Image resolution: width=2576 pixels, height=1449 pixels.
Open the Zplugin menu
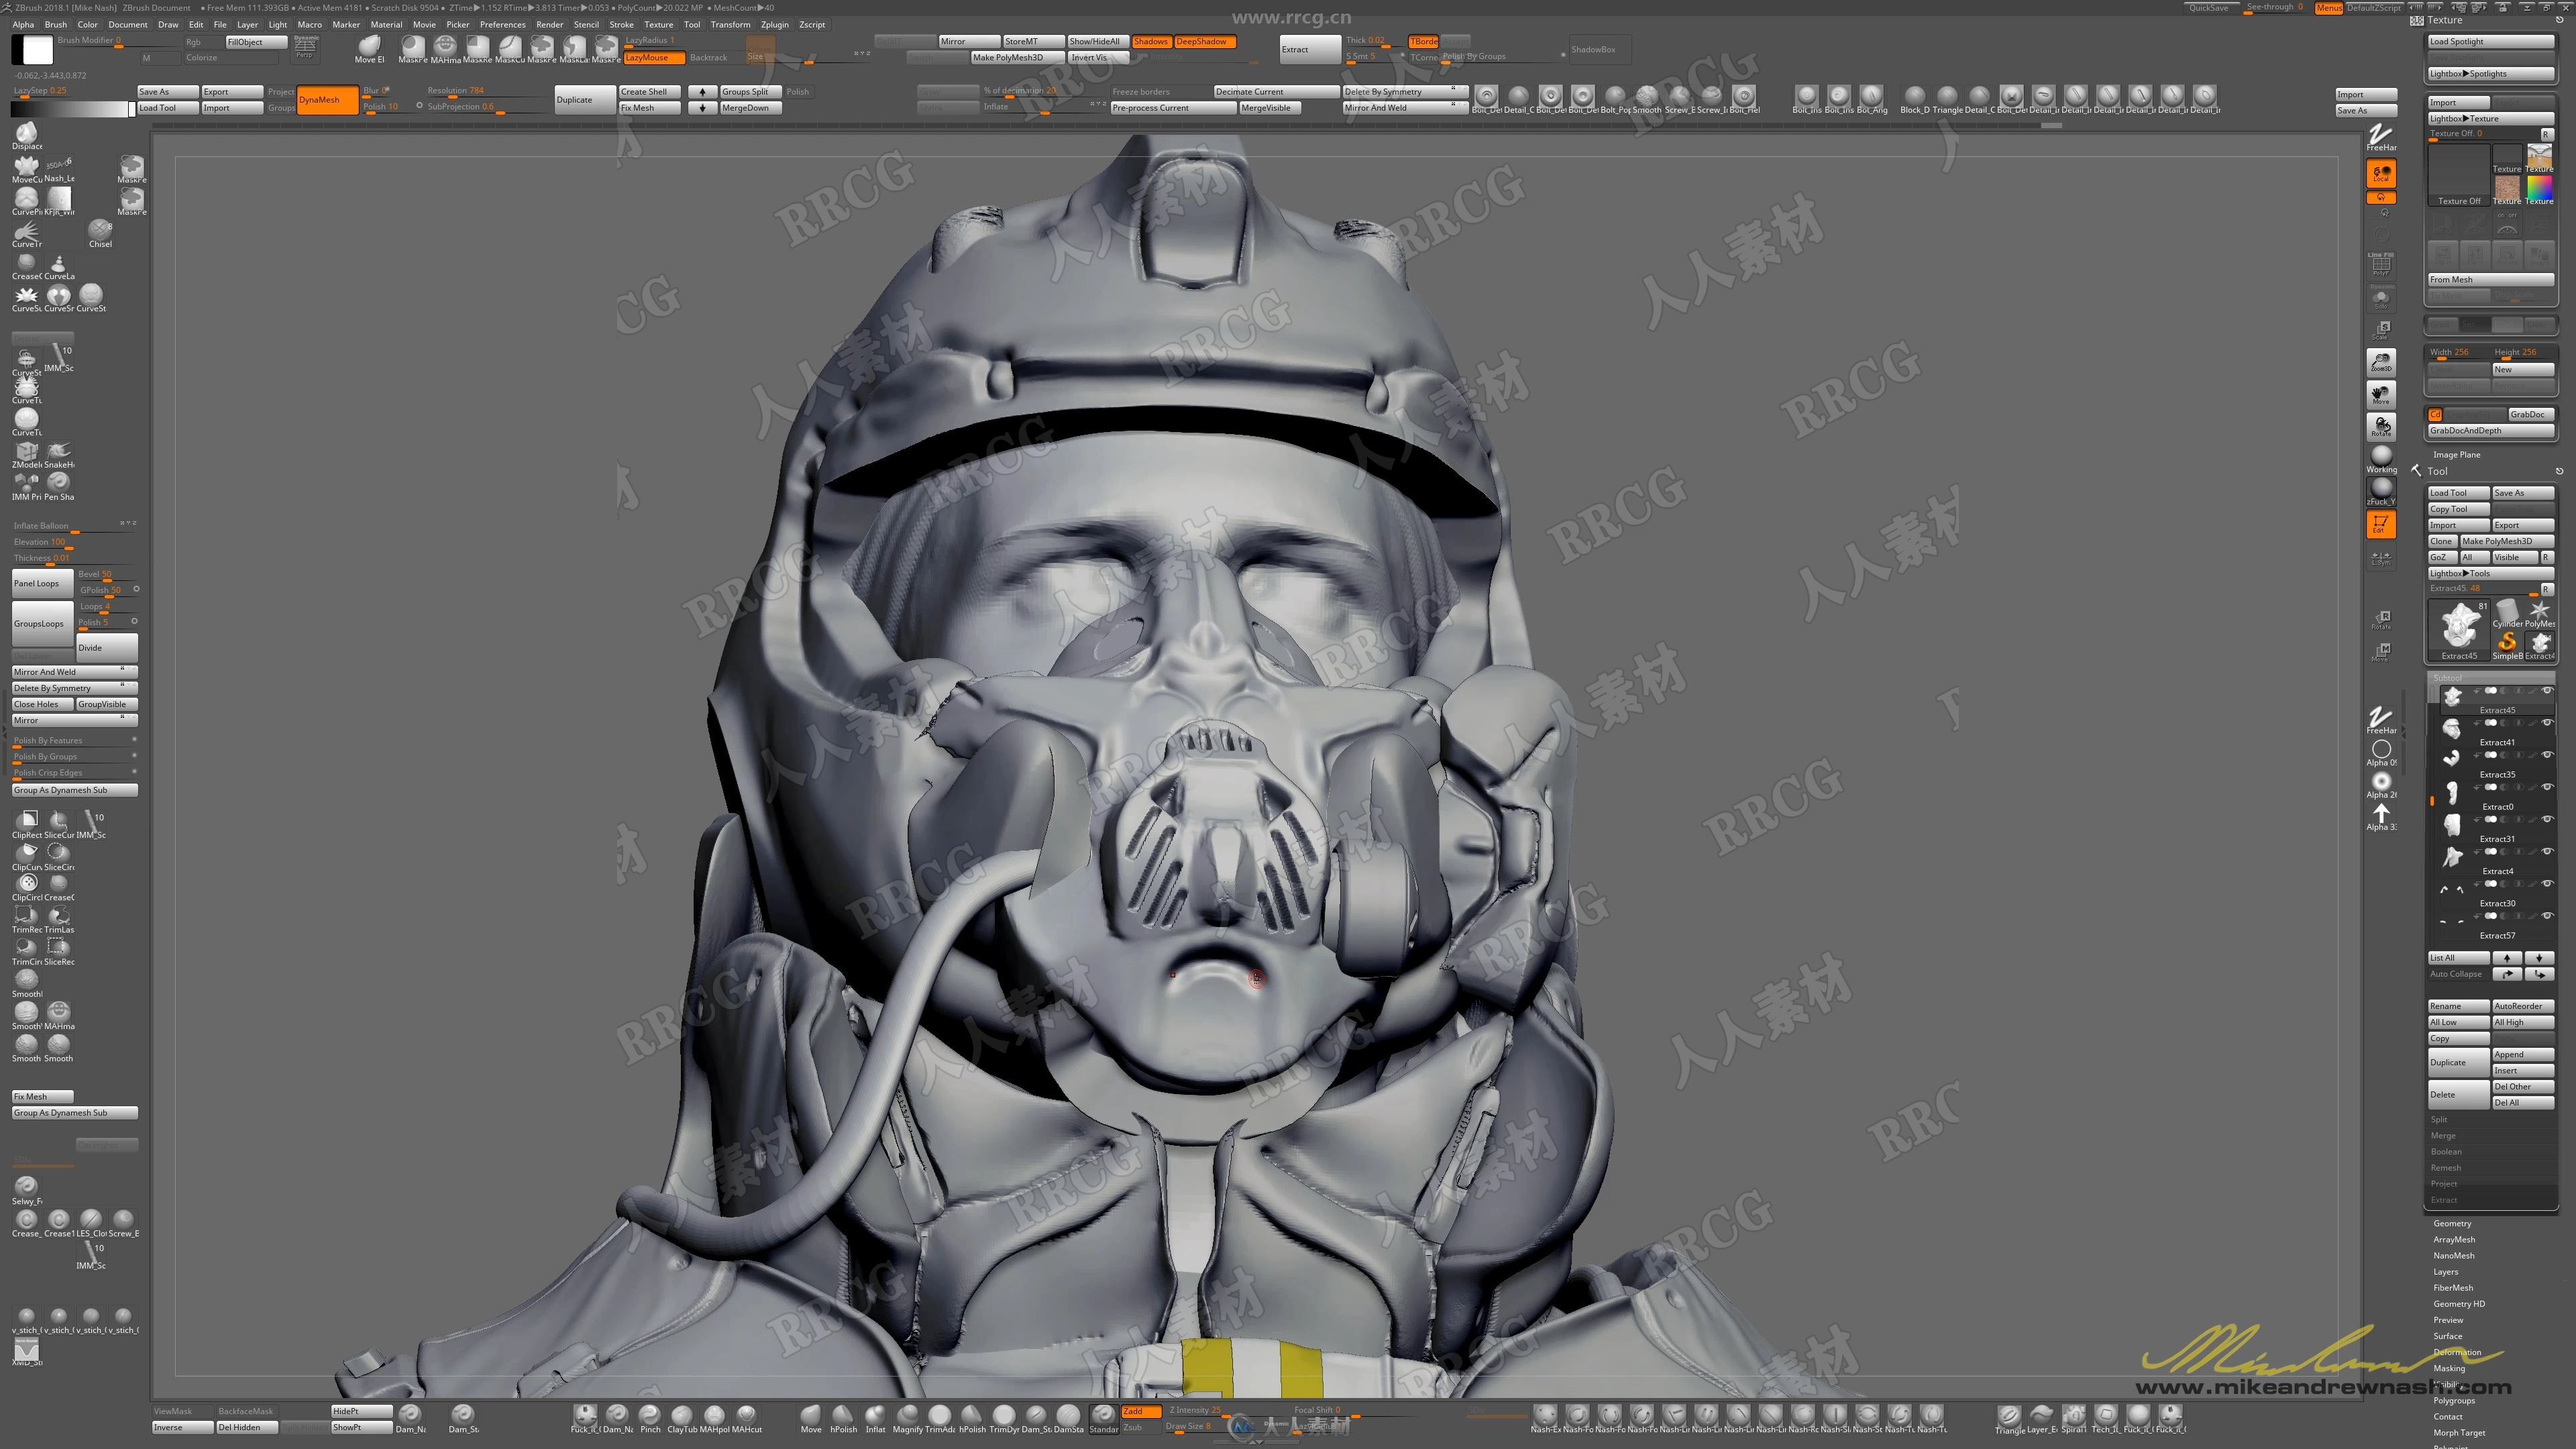(774, 24)
